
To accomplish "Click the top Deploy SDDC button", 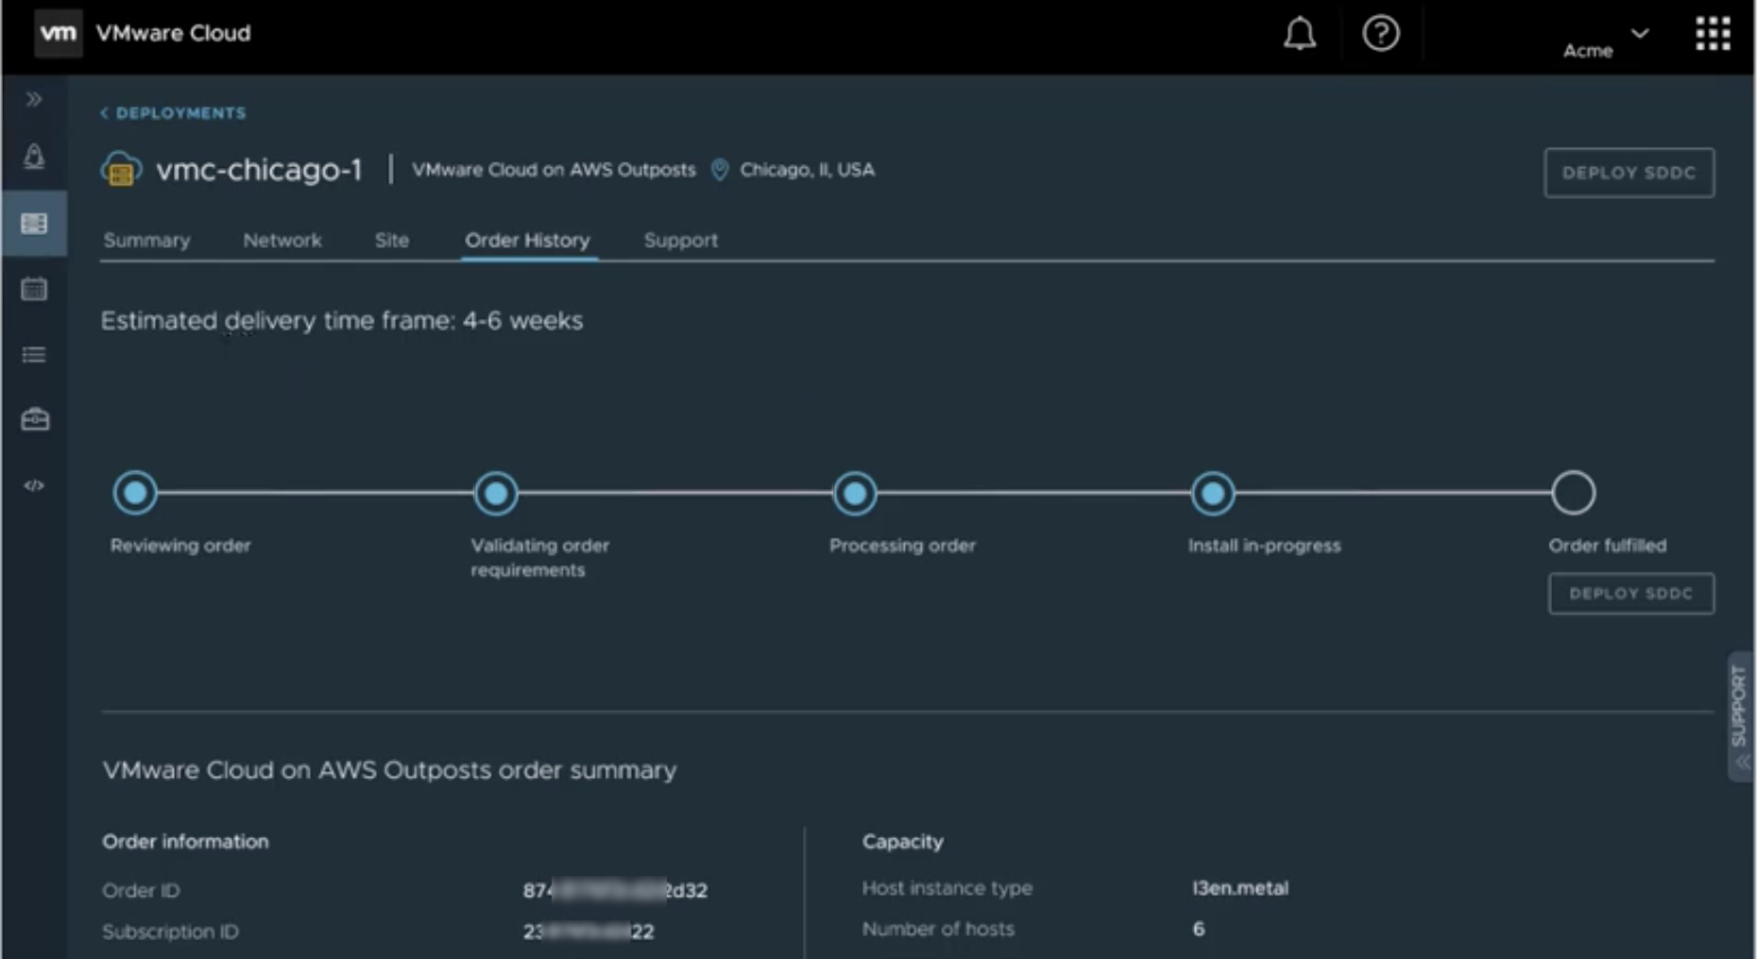I will [x=1629, y=173].
